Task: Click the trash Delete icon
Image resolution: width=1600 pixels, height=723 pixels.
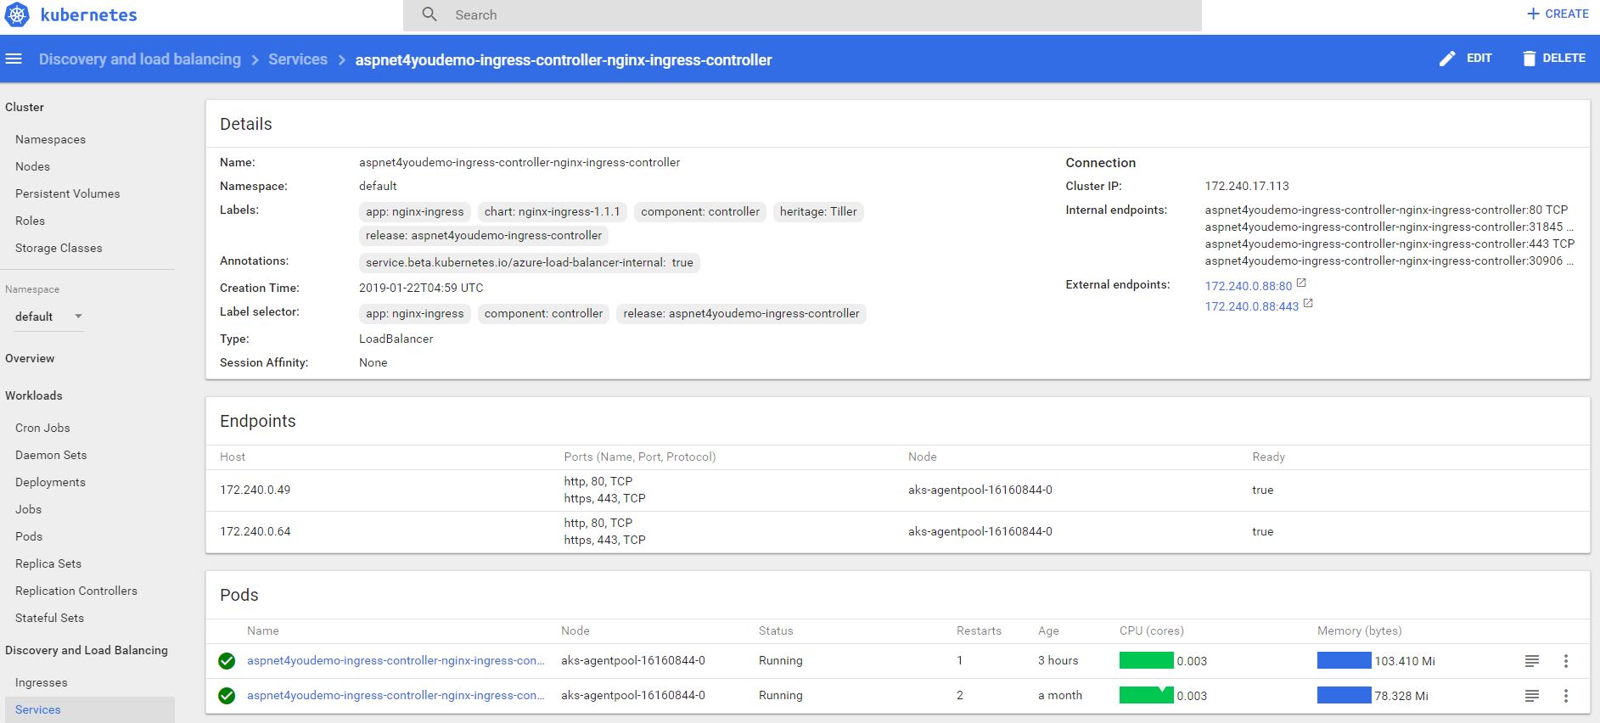Action: pos(1530,59)
